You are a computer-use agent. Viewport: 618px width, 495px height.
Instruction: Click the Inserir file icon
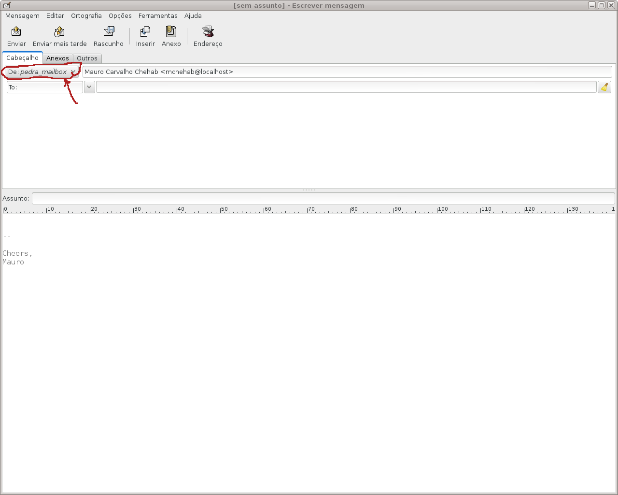tap(145, 32)
